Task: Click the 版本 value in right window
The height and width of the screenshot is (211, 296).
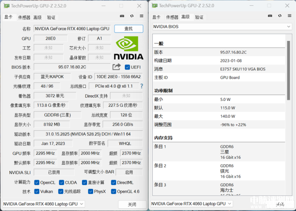Action: [233, 52]
